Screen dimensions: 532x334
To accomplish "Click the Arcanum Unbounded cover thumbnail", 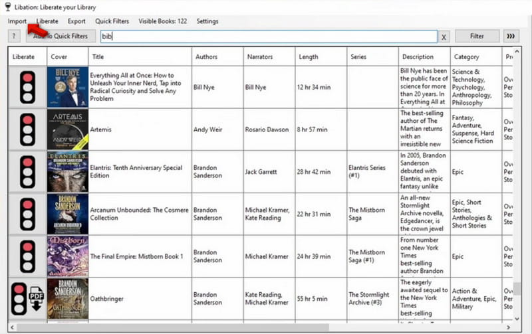I will tap(68, 214).
